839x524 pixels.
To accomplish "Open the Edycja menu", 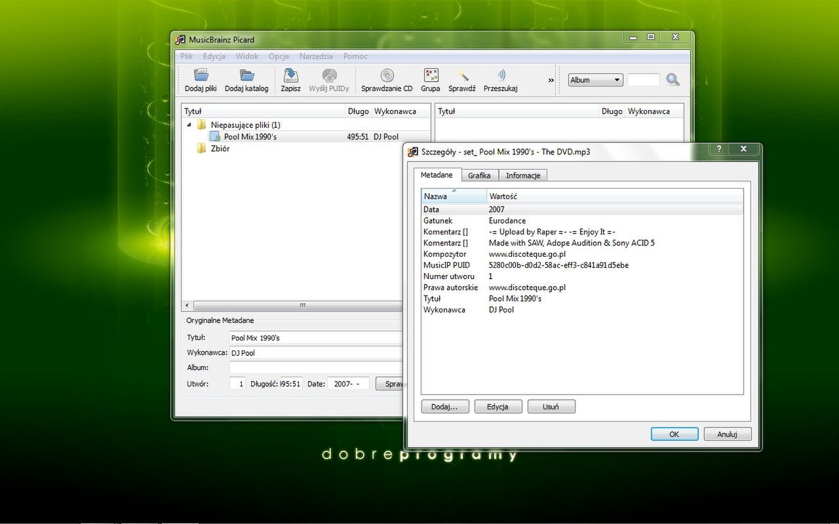I will point(214,56).
